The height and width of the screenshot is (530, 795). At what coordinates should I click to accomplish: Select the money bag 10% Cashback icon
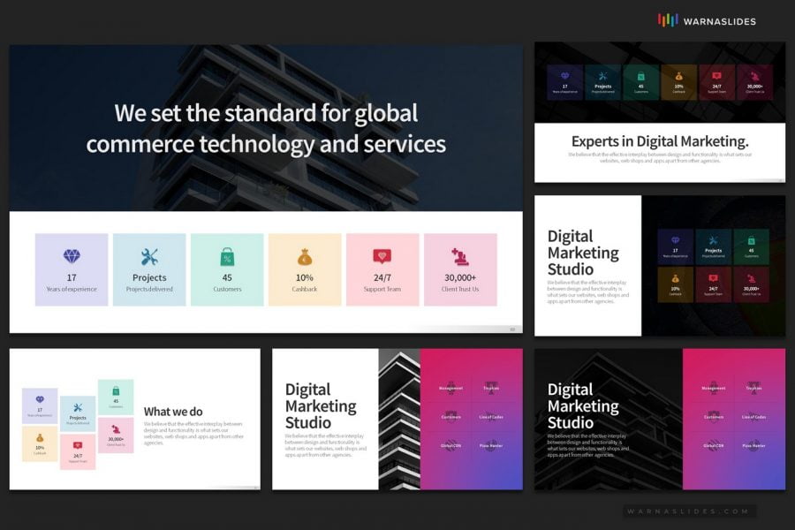(305, 255)
